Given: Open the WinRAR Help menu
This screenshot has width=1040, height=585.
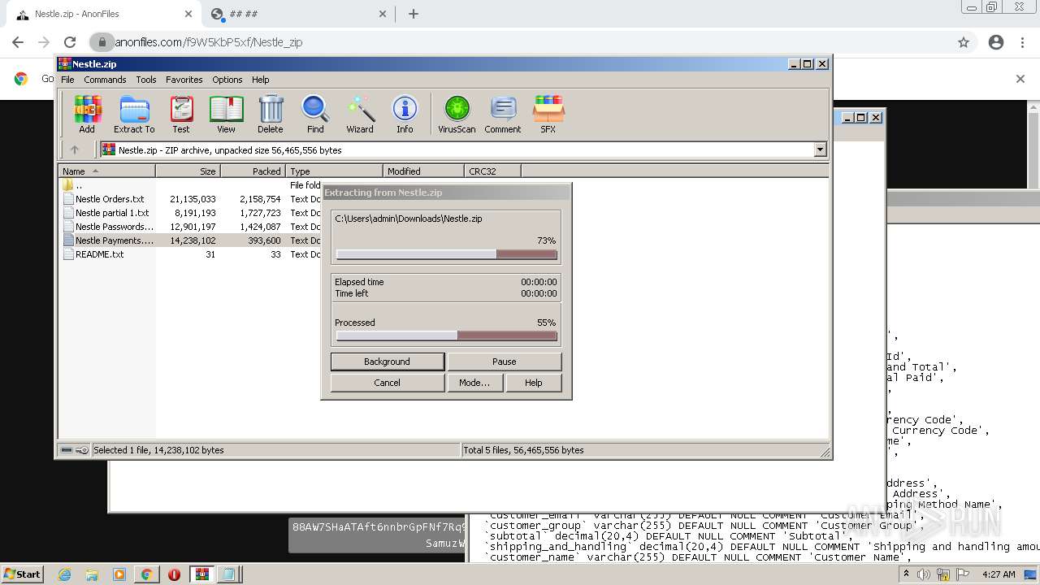Looking at the screenshot, I should coord(260,80).
